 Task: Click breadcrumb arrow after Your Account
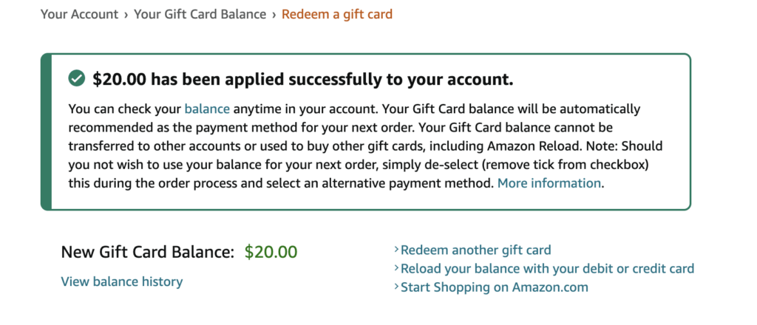(126, 14)
